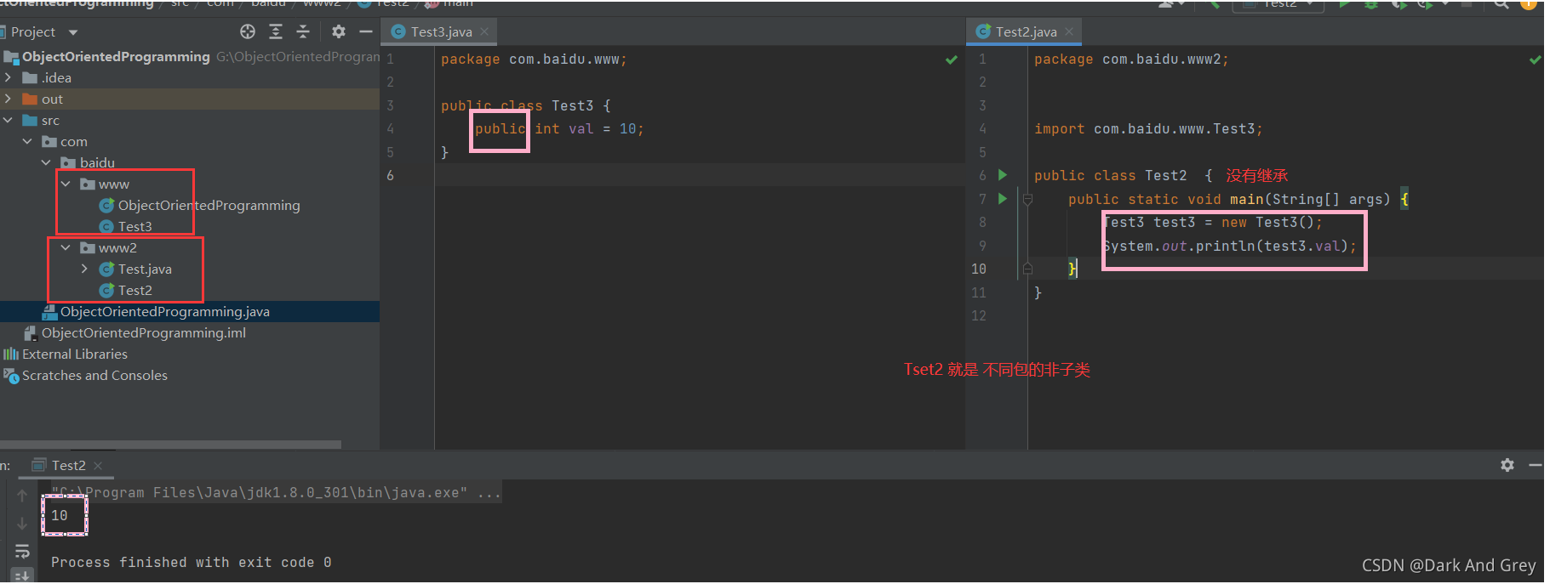Collapse the com package
Screen dimensions: 1550x584
27,141
